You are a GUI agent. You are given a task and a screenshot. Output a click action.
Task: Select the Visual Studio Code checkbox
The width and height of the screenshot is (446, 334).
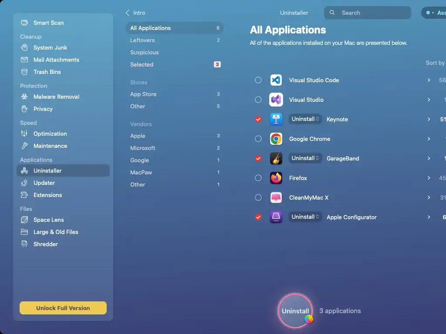pos(258,80)
